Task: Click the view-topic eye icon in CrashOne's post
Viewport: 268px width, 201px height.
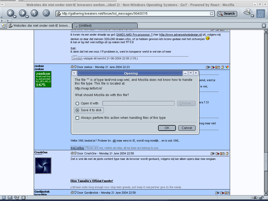Action: 213,154
